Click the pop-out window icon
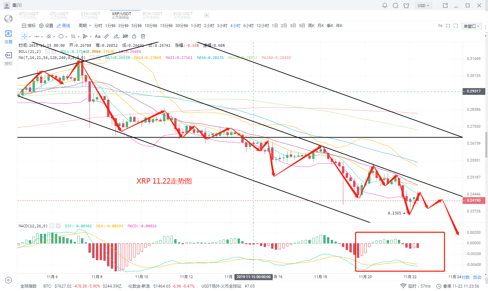Viewport: 488px width, 291px height. (x=445, y=5)
